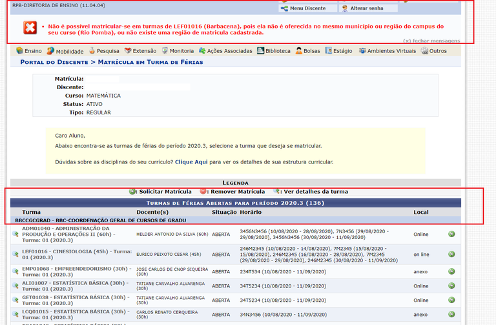Follow the "Clique Aqui" curriculum link
Screen dimensions: 496x325
tap(191, 162)
